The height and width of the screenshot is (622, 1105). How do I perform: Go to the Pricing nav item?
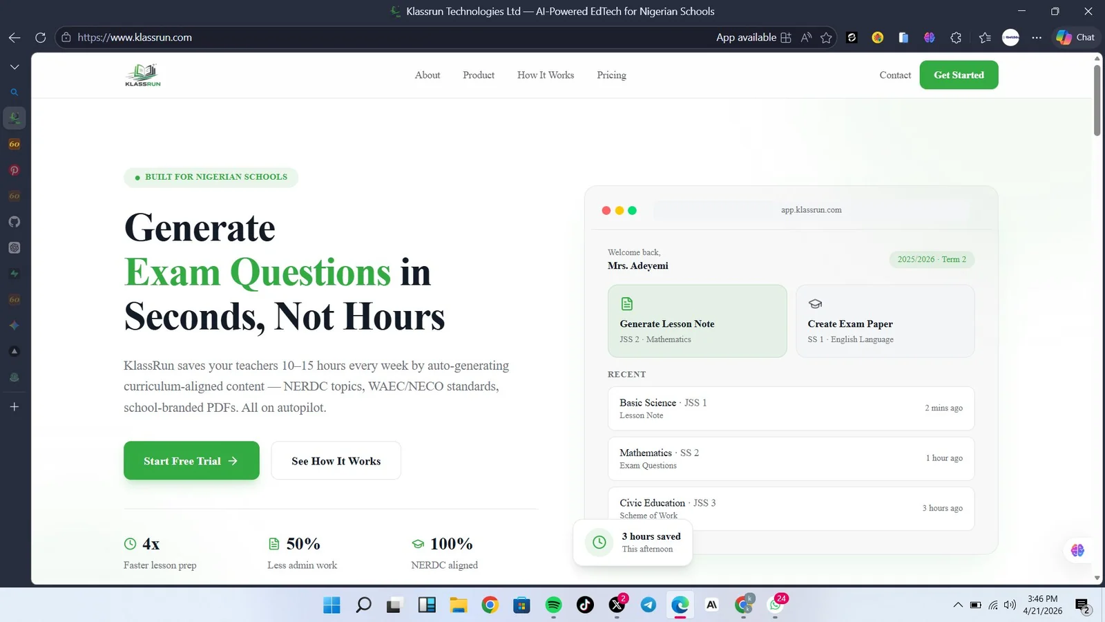coord(611,75)
